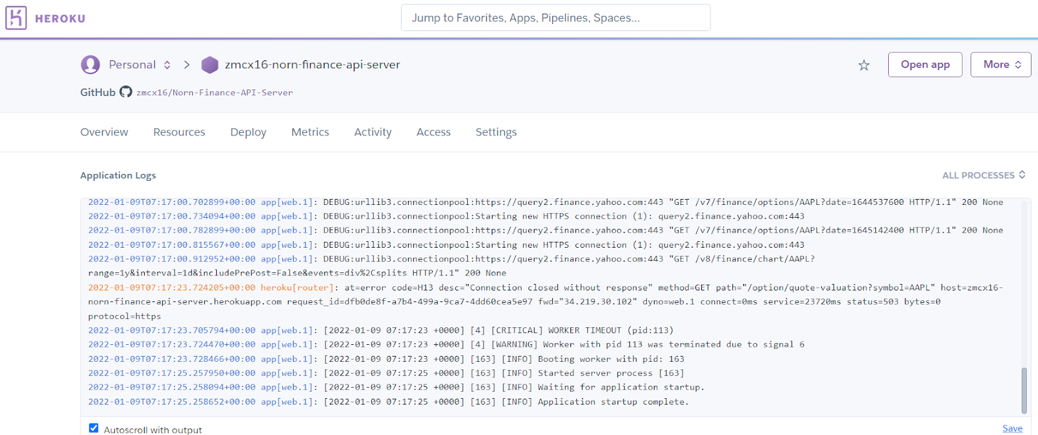Click the Application Logs heading
1038x435 pixels.
tap(118, 175)
